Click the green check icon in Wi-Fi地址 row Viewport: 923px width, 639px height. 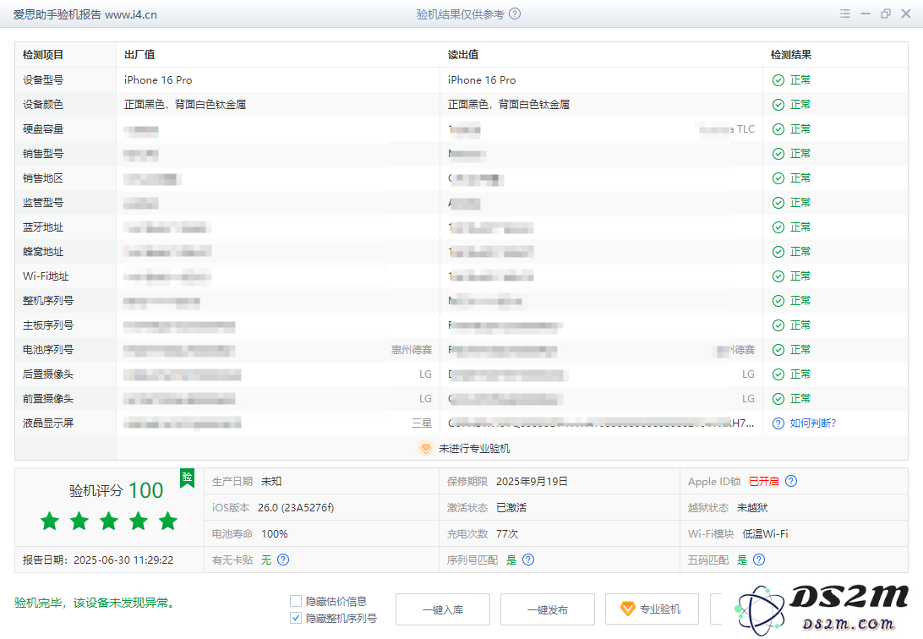778,276
